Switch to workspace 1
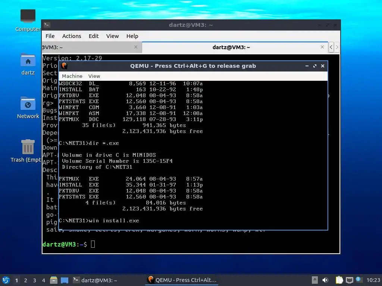The width and height of the screenshot is (382, 286). point(16,280)
